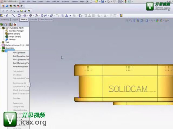Select the Arc sketch tool
Viewport: 173px width, 129px height.
(36, 16)
